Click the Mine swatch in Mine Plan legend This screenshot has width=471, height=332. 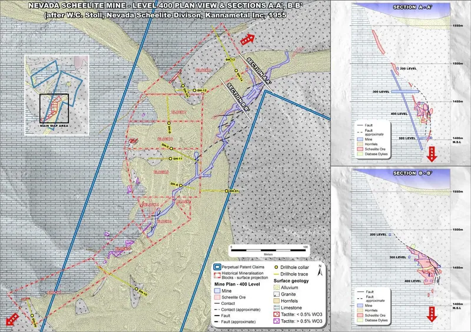(217, 291)
